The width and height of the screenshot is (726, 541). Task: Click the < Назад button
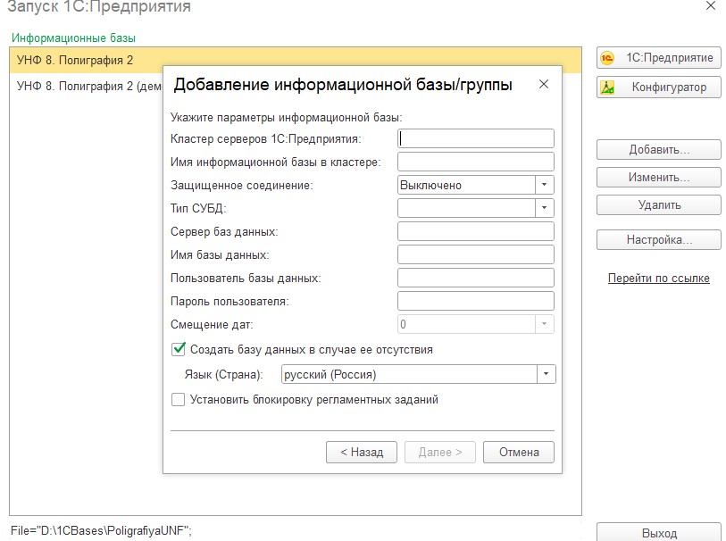click(x=362, y=452)
